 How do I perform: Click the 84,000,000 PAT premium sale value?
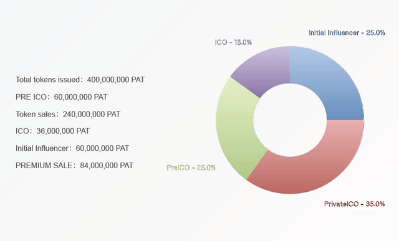coord(107,166)
